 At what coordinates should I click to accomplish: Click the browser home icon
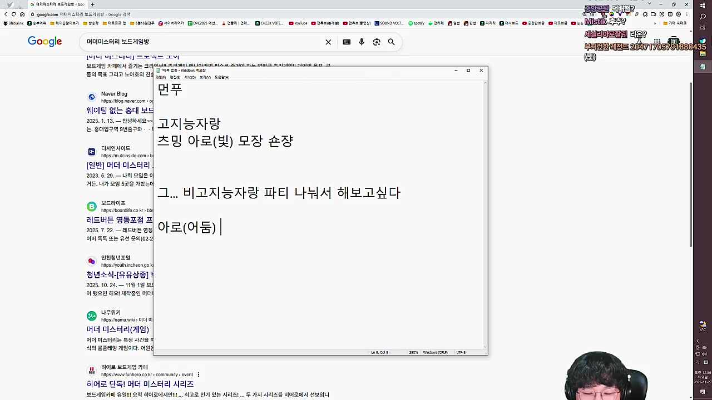pos(22,14)
